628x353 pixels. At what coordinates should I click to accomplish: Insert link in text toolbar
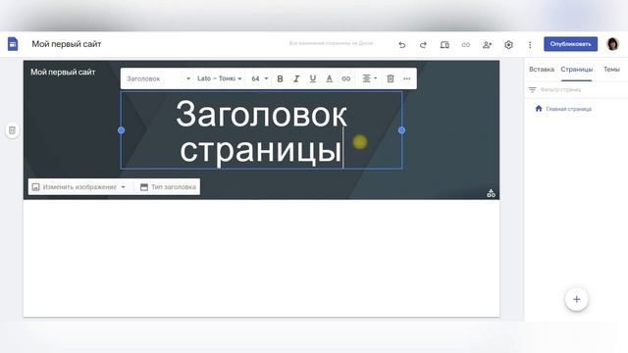pos(346,78)
